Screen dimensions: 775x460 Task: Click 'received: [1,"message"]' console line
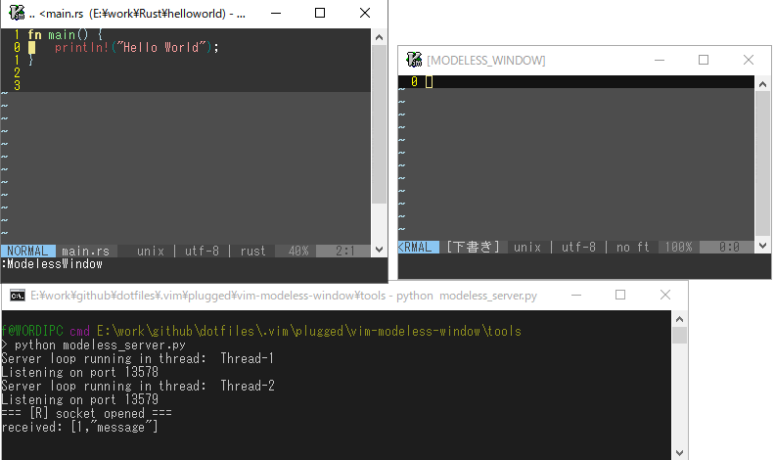(79, 427)
